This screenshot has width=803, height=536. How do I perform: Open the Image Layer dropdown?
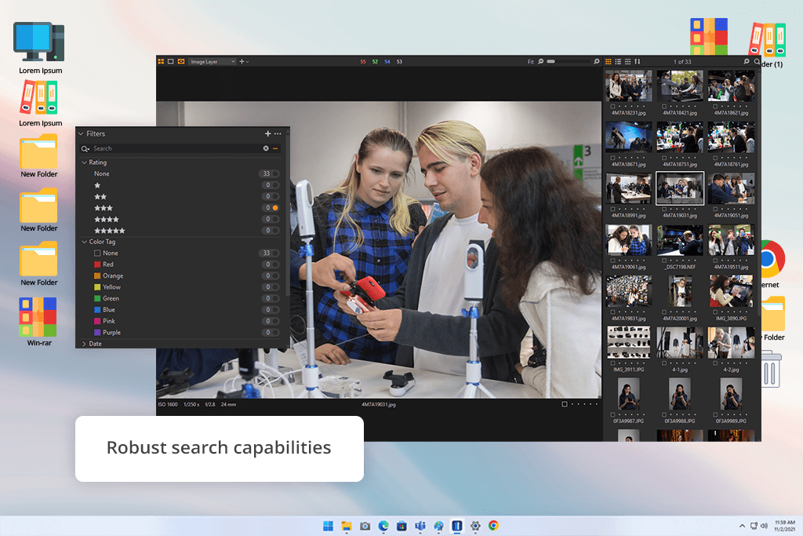point(213,61)
